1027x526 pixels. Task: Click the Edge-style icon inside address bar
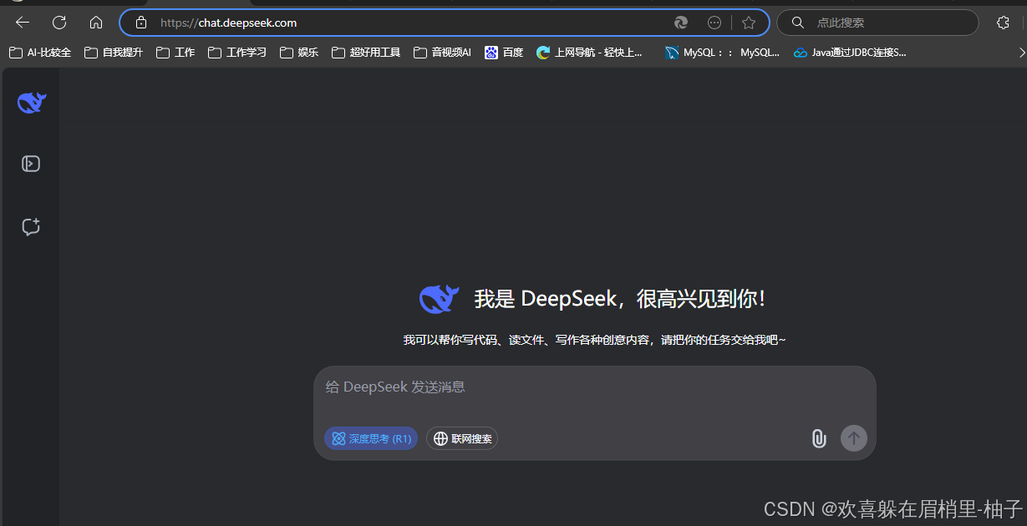681,23
